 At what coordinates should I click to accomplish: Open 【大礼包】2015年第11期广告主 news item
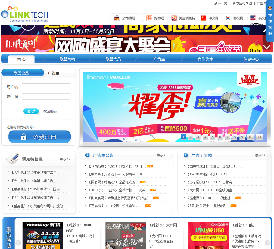36,172
